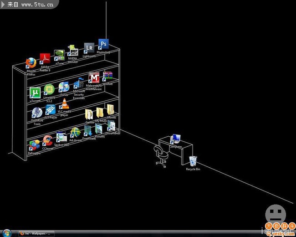Switch to the Firefox Wallpapers taskbar window
This screenshot has width=296, height=237.
pyautogui.click(x=36, y=233)
